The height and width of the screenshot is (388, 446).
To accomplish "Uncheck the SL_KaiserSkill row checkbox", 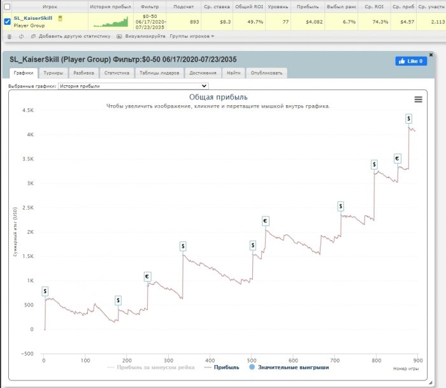I will point(8,21).
